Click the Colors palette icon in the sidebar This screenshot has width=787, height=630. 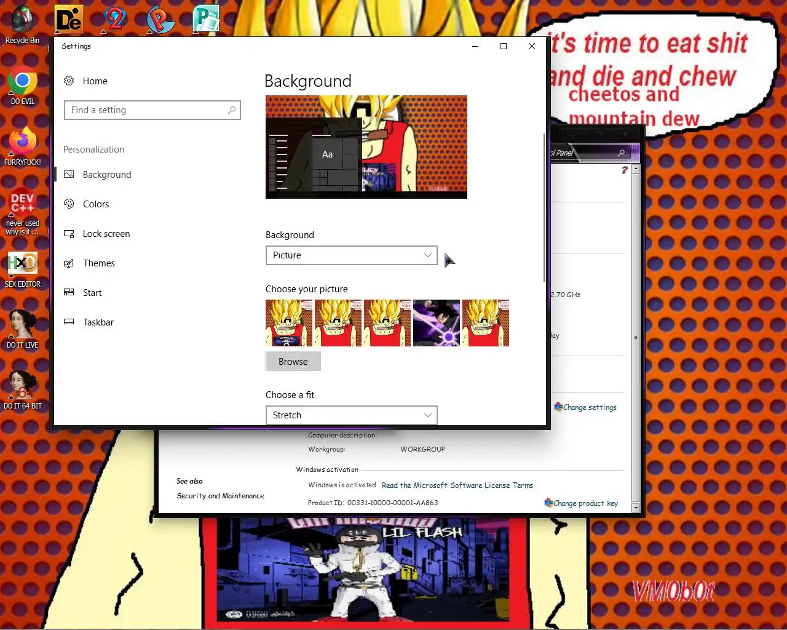(x=69, y=204)
